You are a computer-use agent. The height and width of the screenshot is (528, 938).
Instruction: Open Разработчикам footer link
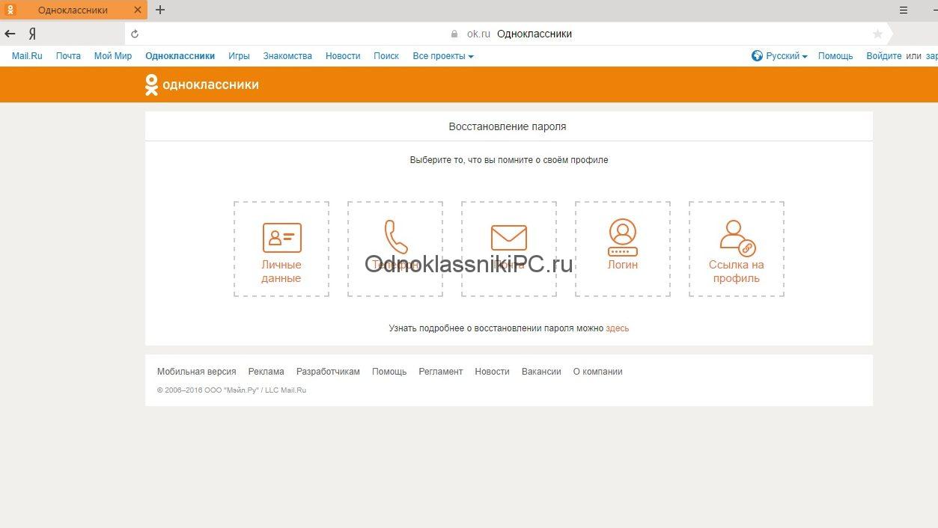point(328,372)
